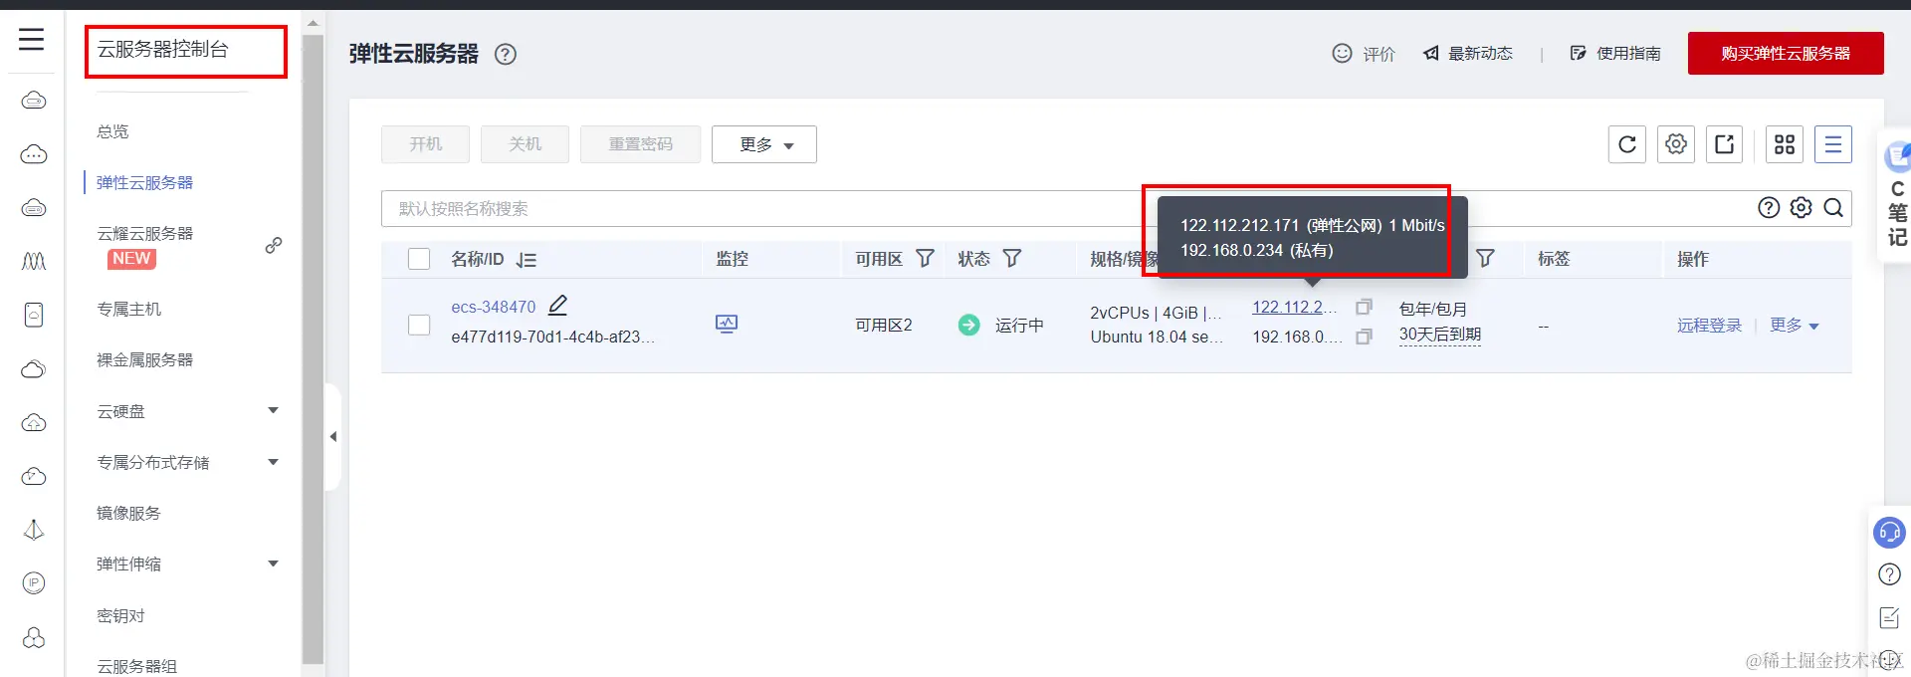Click the sidebar scrollbar

pyautogui.click(x=313, y=348)
